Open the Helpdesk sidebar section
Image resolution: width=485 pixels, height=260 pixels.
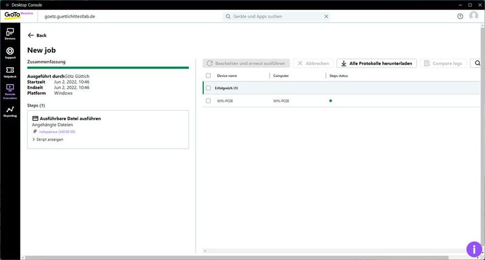tap(10, 73)
